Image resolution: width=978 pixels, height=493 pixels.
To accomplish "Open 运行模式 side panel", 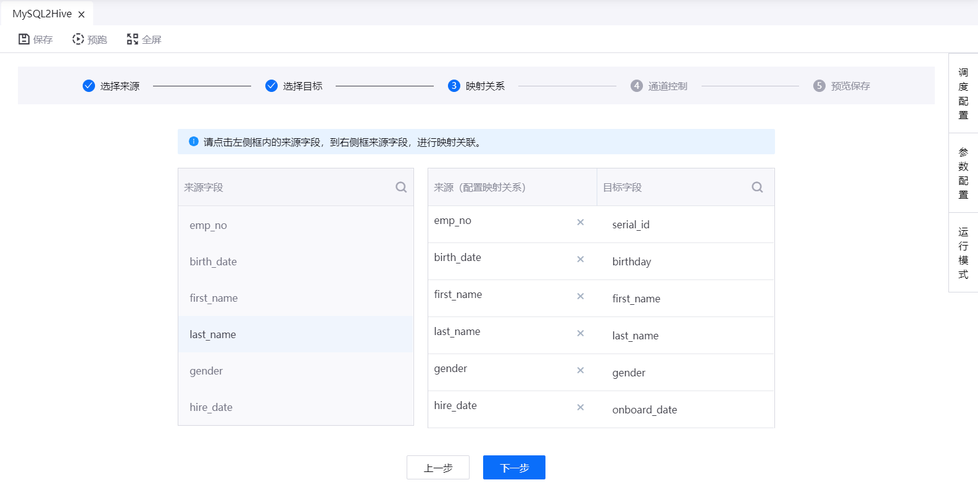I will tap(963, 253).
